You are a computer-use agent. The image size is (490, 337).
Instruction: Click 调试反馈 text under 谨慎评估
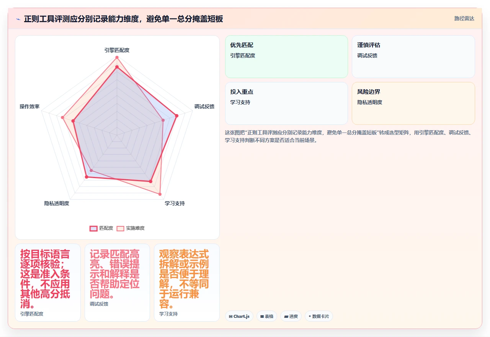[367, 56]
